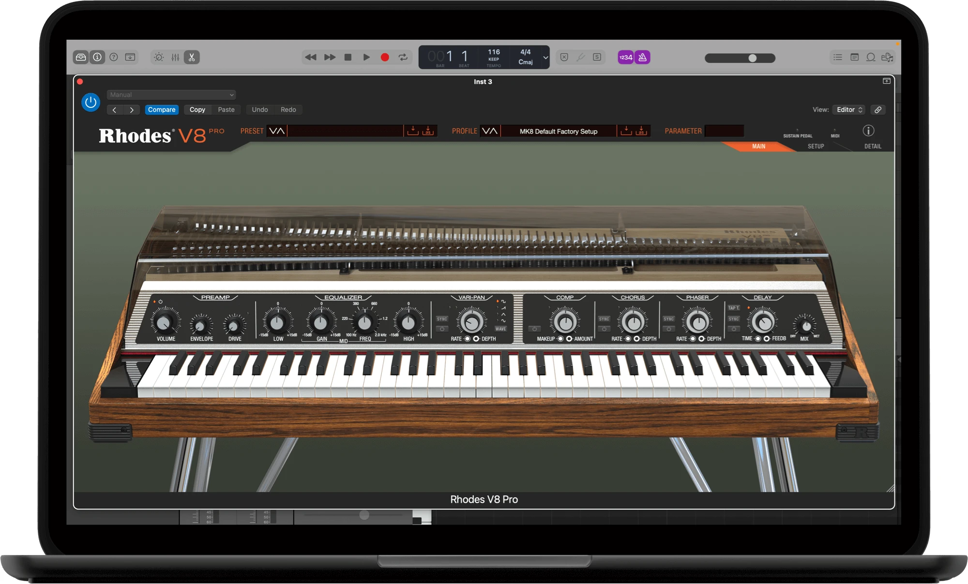Switch to the DETAIL tab
This screenshot has height=584, width=968.
873,146
